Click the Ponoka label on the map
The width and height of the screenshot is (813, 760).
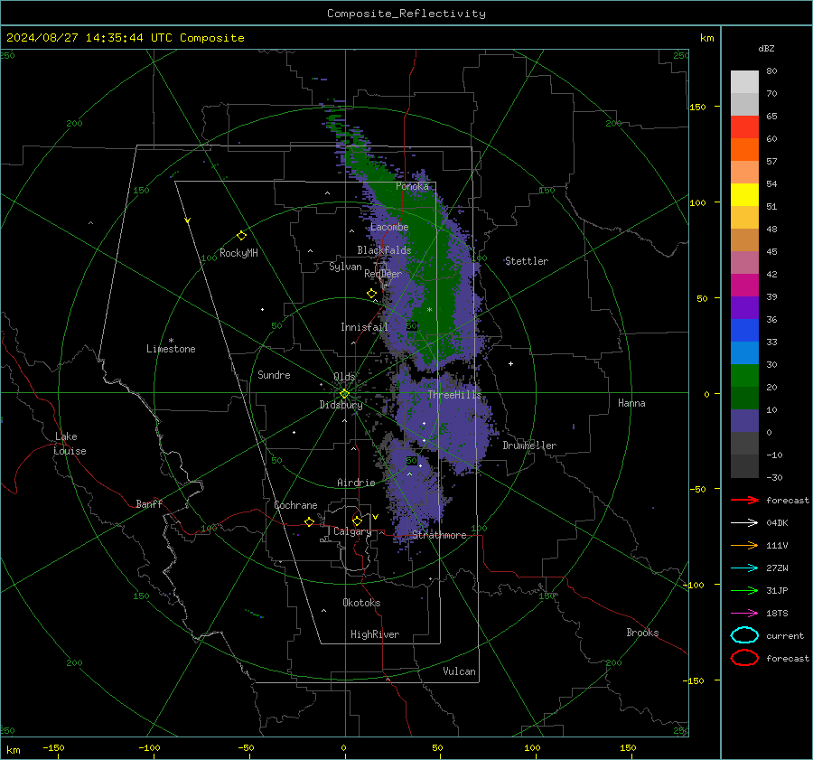tap(412, 186)
